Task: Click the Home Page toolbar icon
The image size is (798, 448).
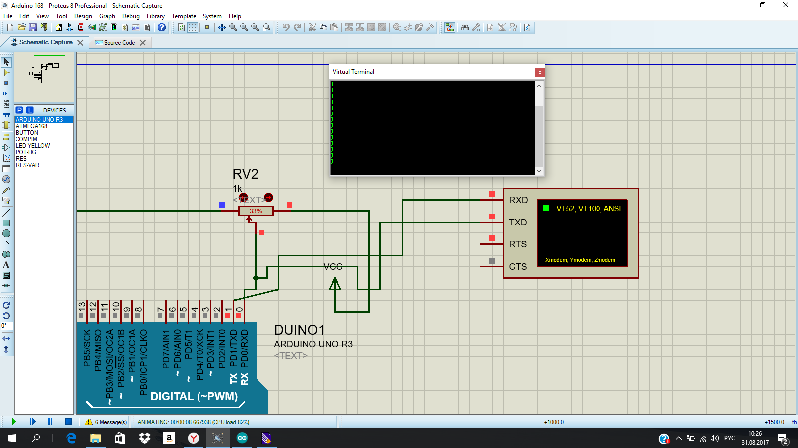Action: coord(59,27)
